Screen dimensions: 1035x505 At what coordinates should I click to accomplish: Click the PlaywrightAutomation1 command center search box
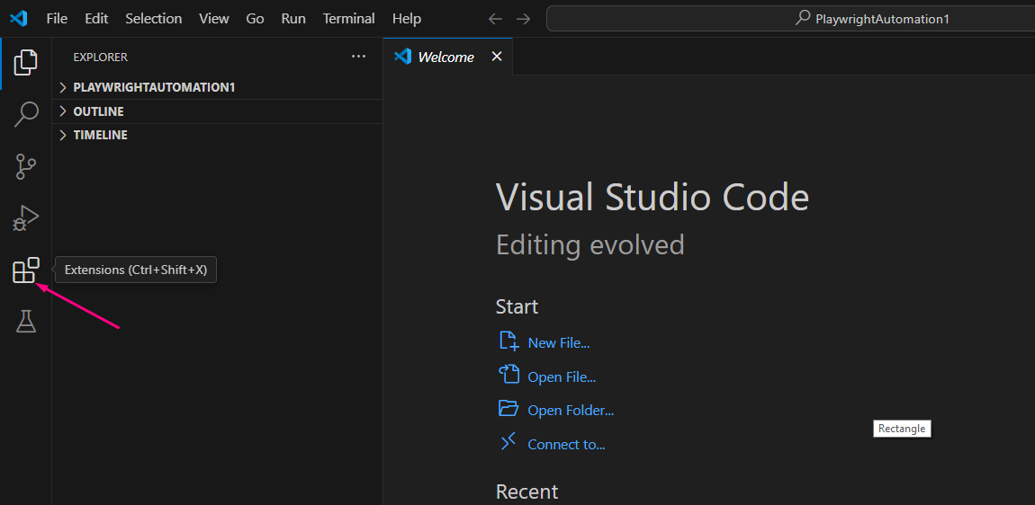[x=791, y=19]
